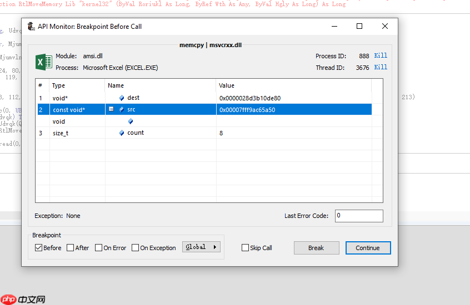
Task: Click the amsi.dll module name
Action: click(93, 56)
